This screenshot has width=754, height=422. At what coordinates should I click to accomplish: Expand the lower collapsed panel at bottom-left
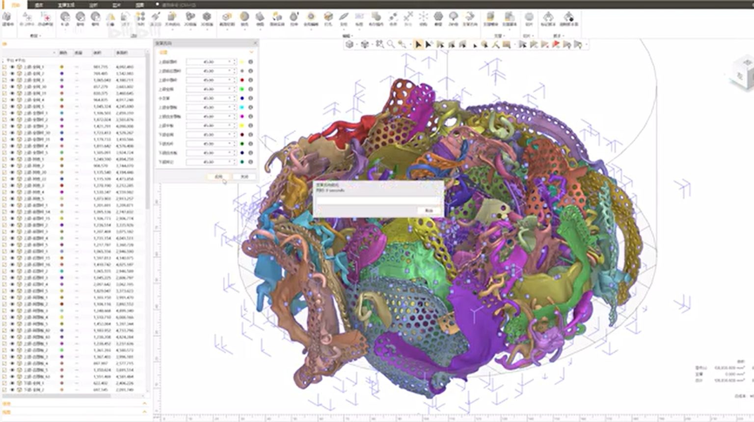coord(144,412)
